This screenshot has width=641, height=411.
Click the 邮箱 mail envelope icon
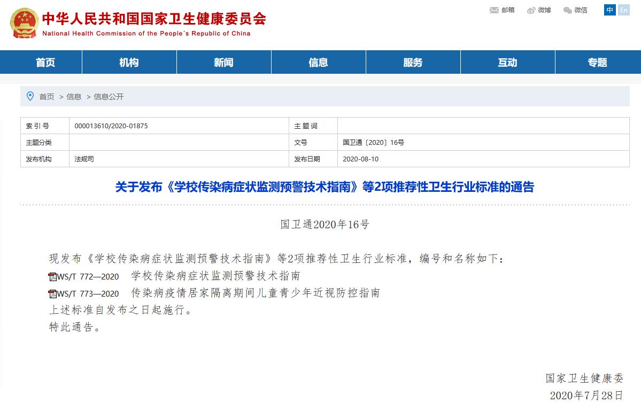tap(494, 10)
